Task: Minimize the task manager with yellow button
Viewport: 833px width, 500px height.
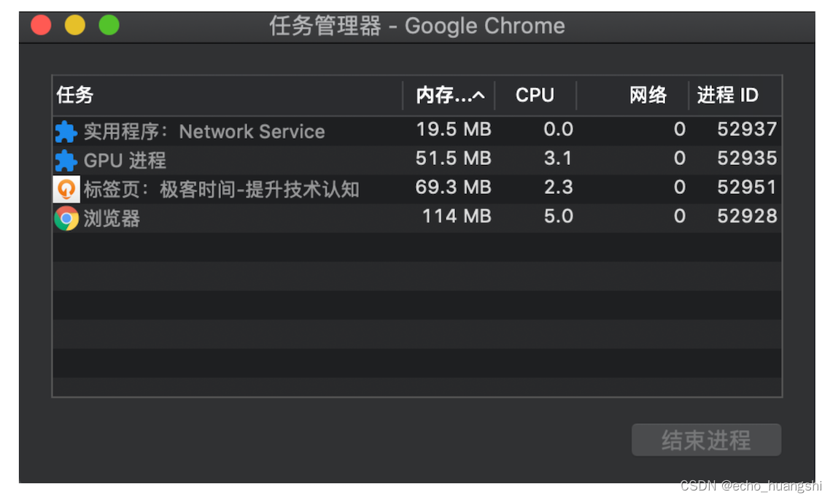Action: pyautogui.click(x=75, y=26)
